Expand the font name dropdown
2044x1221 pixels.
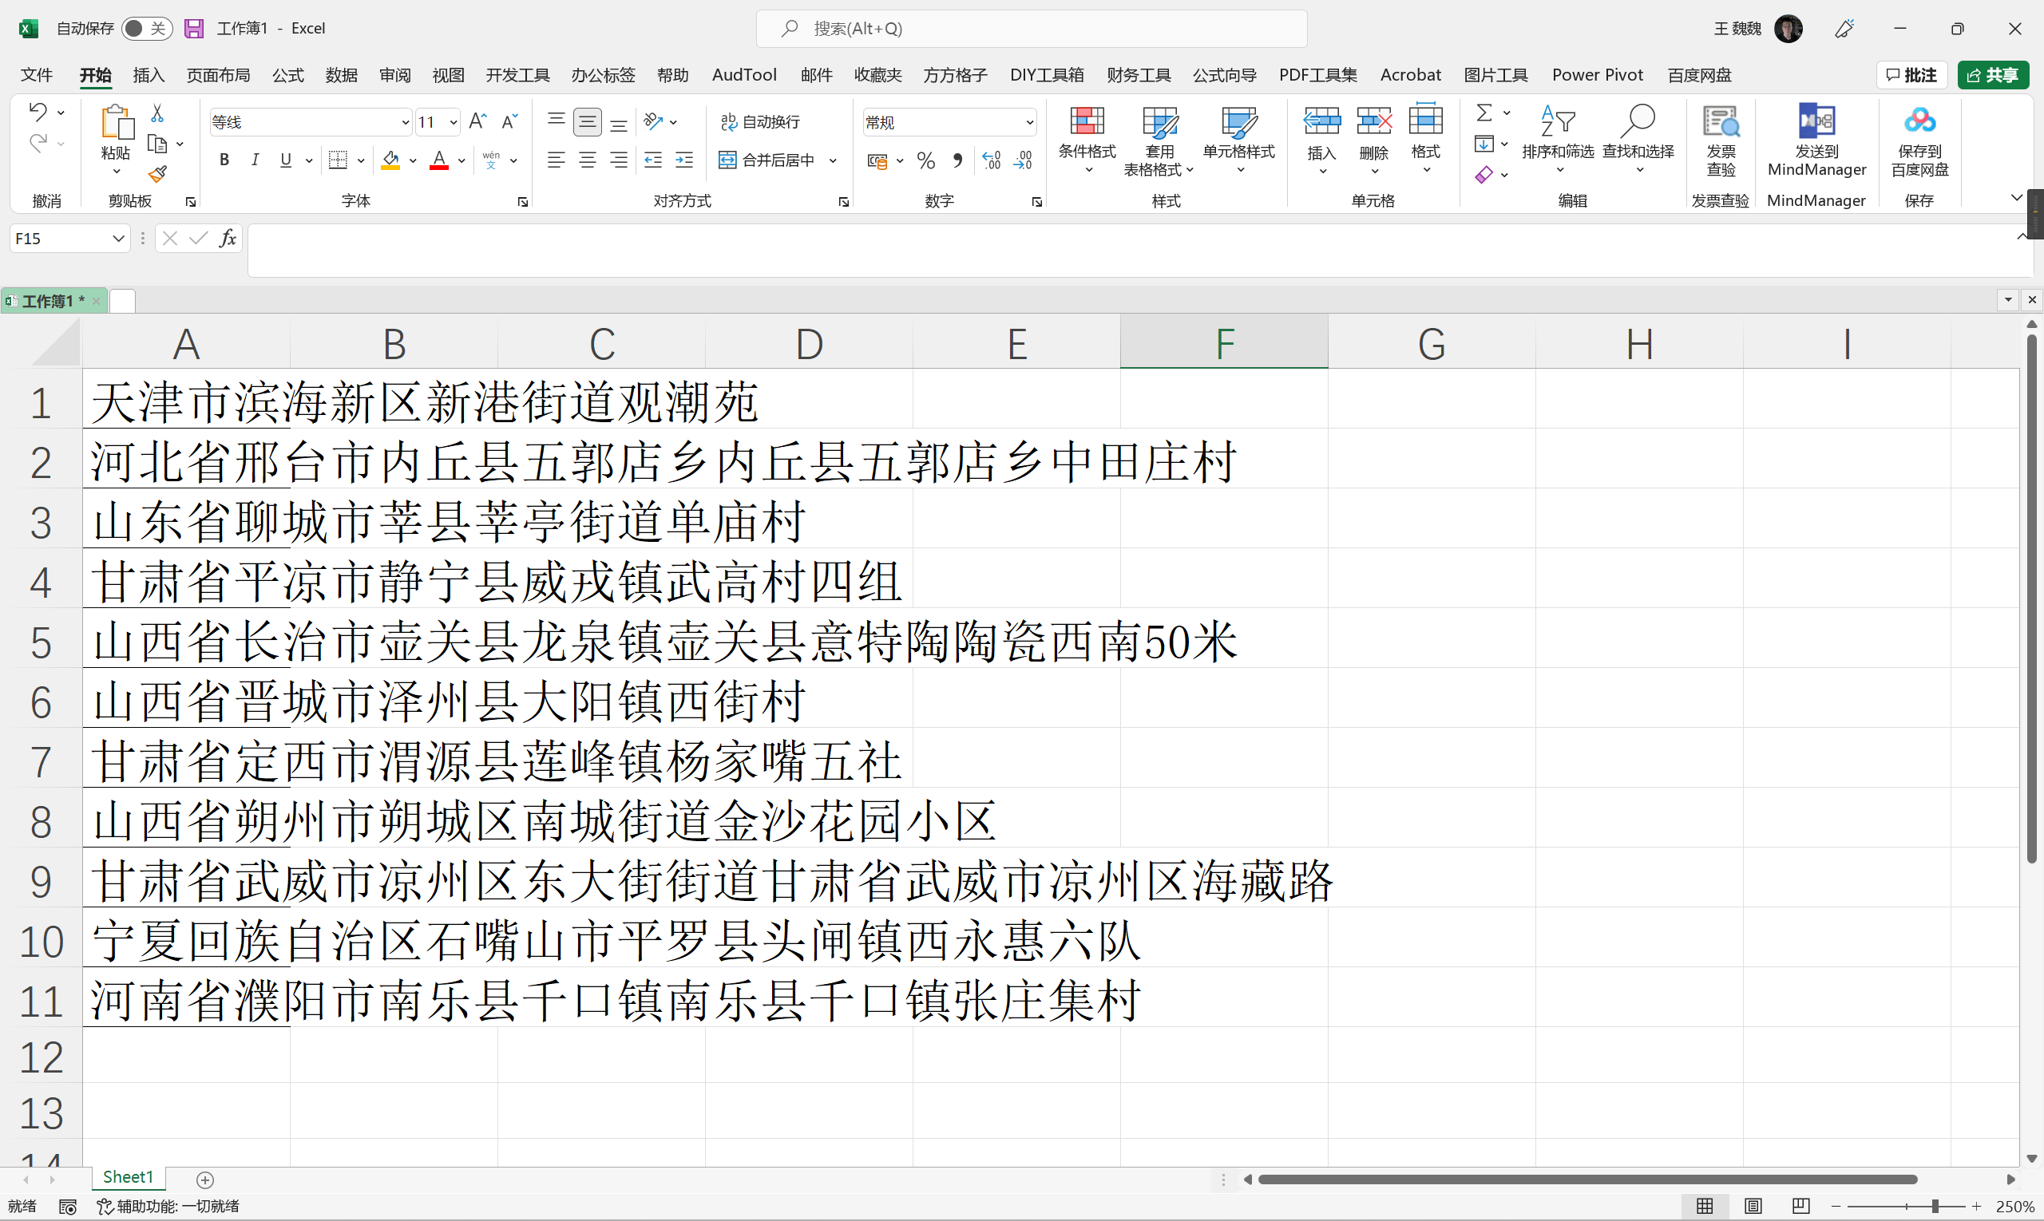pyautogui.click(x=405, y=123)
